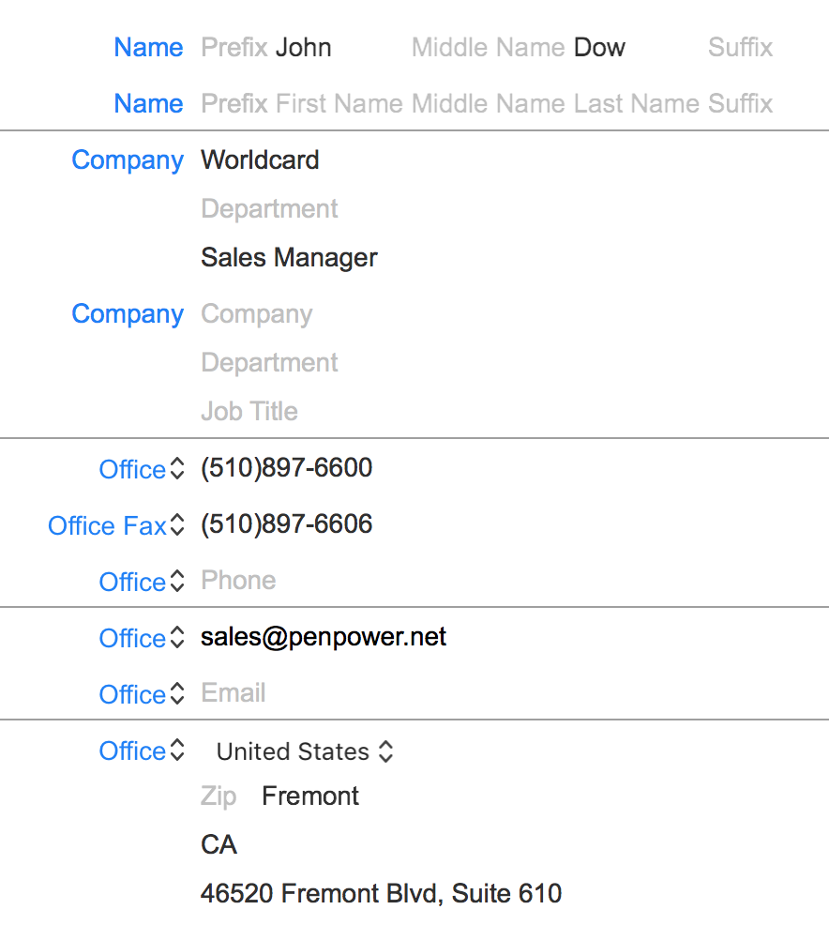Click the Zip placeholder field
This screenshot has height=940, width=829.
coord(219,796)
